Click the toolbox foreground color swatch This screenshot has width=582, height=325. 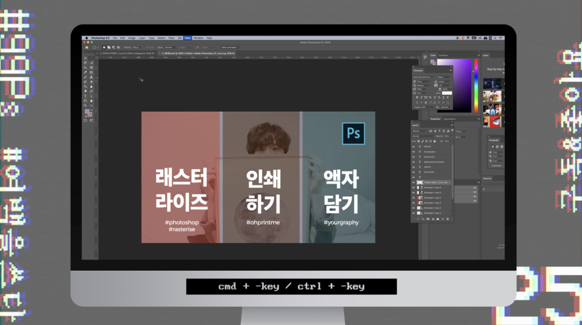tap(87, 111)
